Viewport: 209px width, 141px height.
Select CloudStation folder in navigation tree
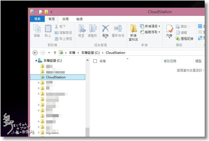click(55, 77)
